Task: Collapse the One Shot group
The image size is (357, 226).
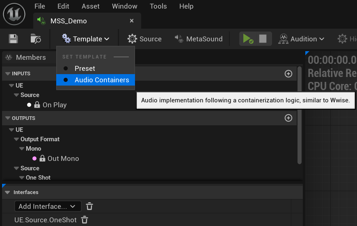Action: click(x=22, y=178)
